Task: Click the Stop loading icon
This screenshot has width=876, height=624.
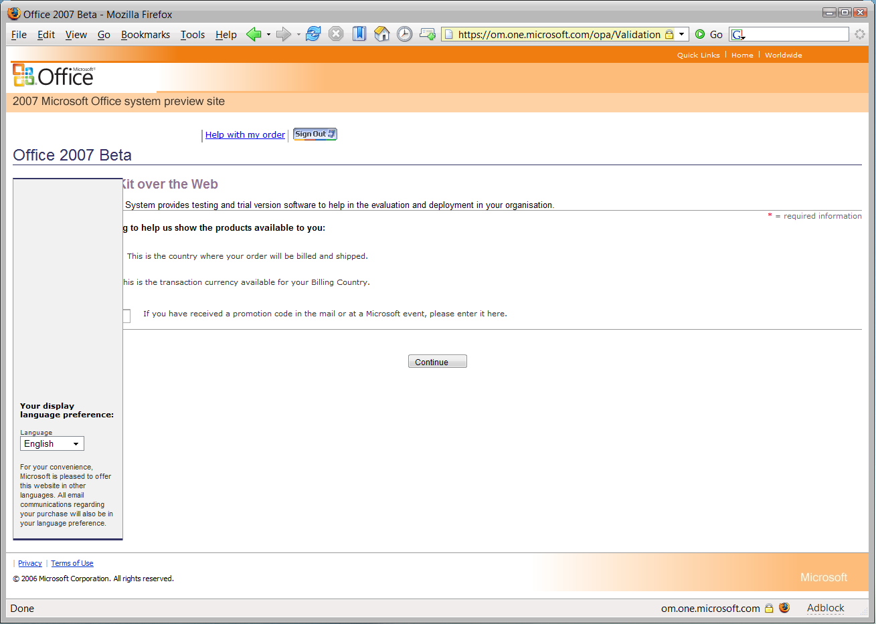Action: click(x=336, y=34)
